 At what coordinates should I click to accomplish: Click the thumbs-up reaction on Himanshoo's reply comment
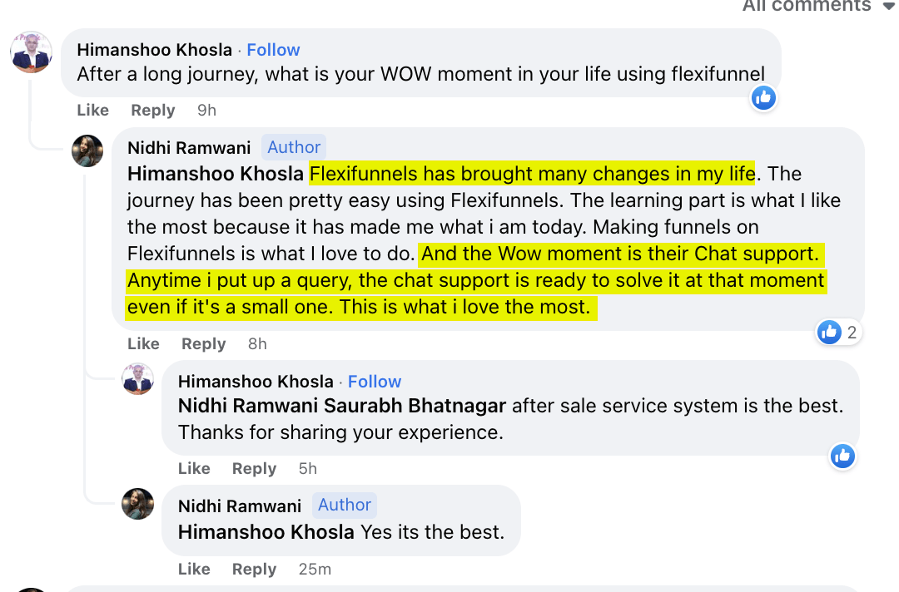click(842, 456)
